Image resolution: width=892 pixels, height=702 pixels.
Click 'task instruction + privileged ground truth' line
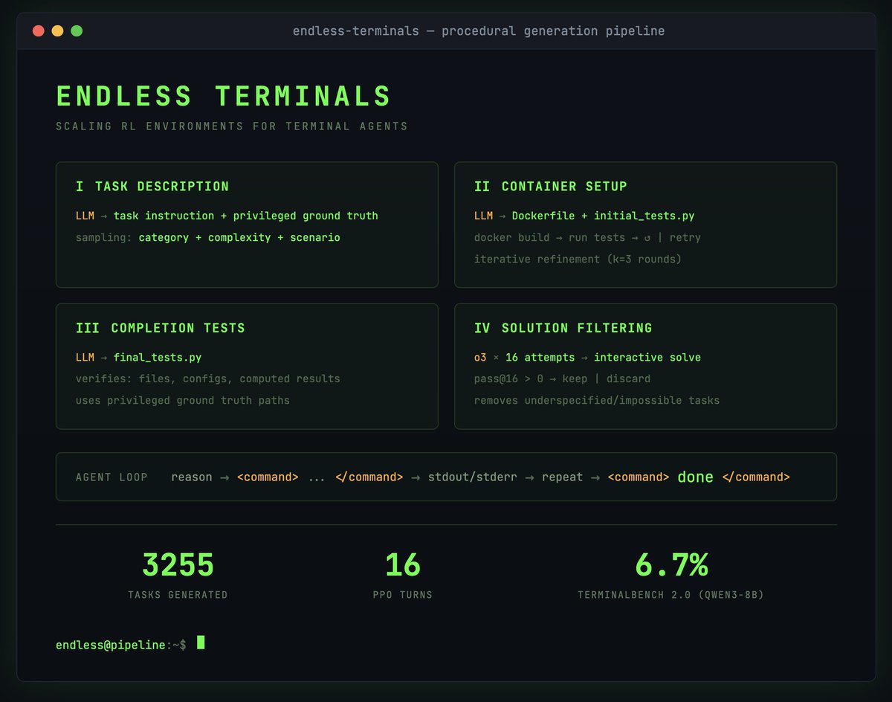245,216
